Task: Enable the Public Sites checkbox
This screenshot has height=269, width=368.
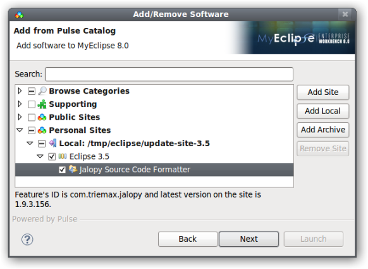Action: (x=32, y=117)
